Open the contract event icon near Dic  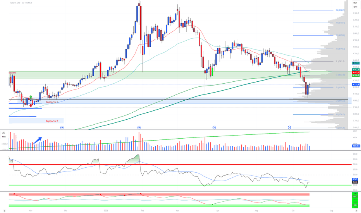pyautogui.click(x=62, y=127)
